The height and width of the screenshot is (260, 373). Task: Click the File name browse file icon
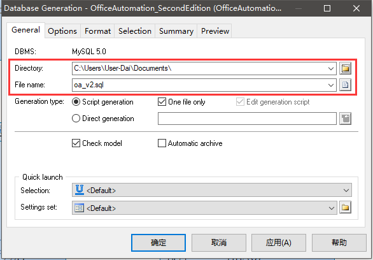coord(345,85)
